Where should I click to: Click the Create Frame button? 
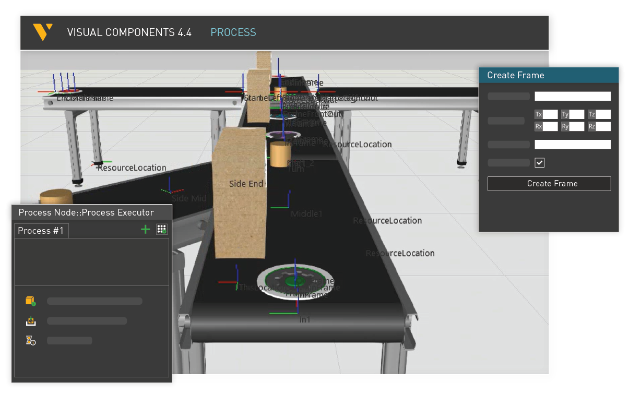(549, 184)
